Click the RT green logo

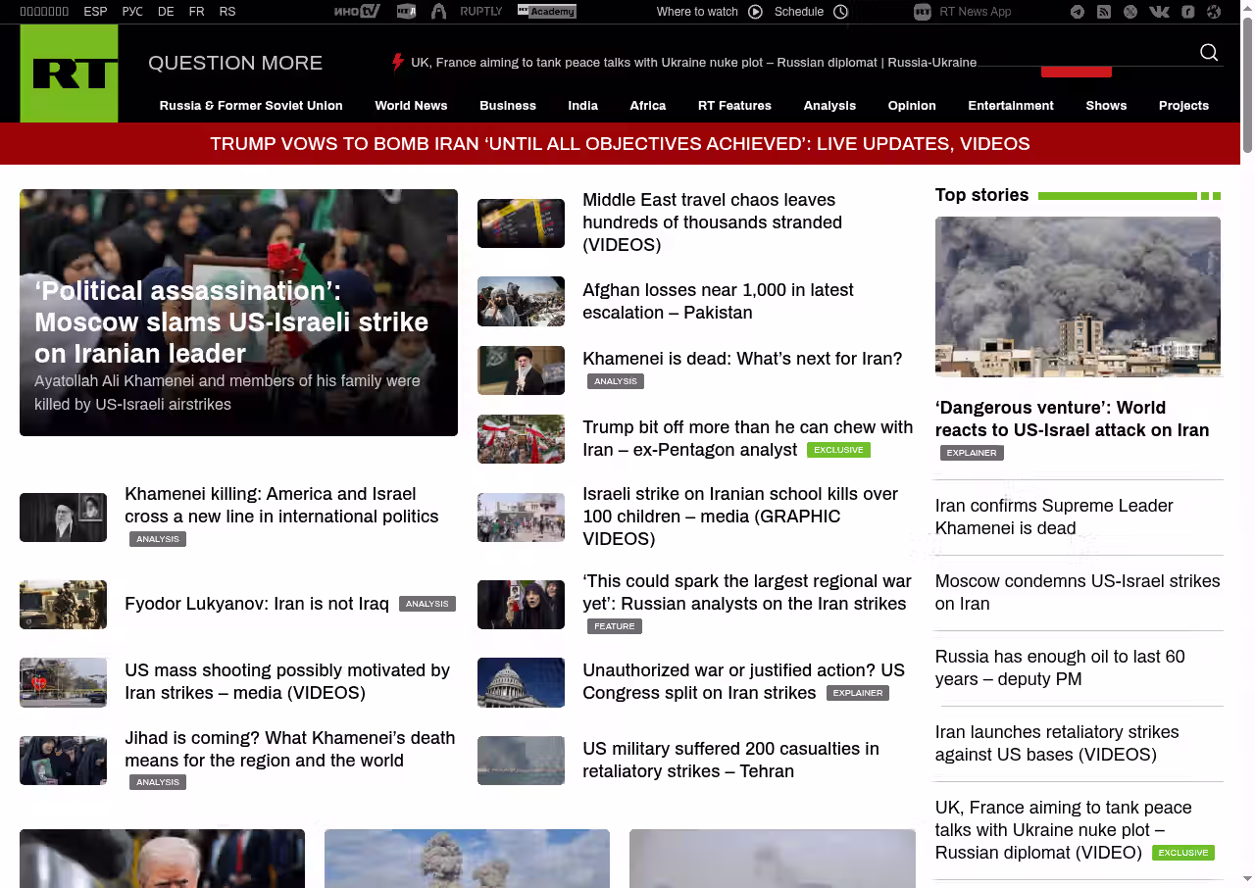click(70, 74)
